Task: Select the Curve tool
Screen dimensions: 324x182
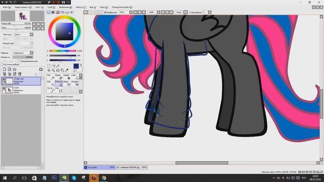Action: pyautogui.click(x=51, y=90)
